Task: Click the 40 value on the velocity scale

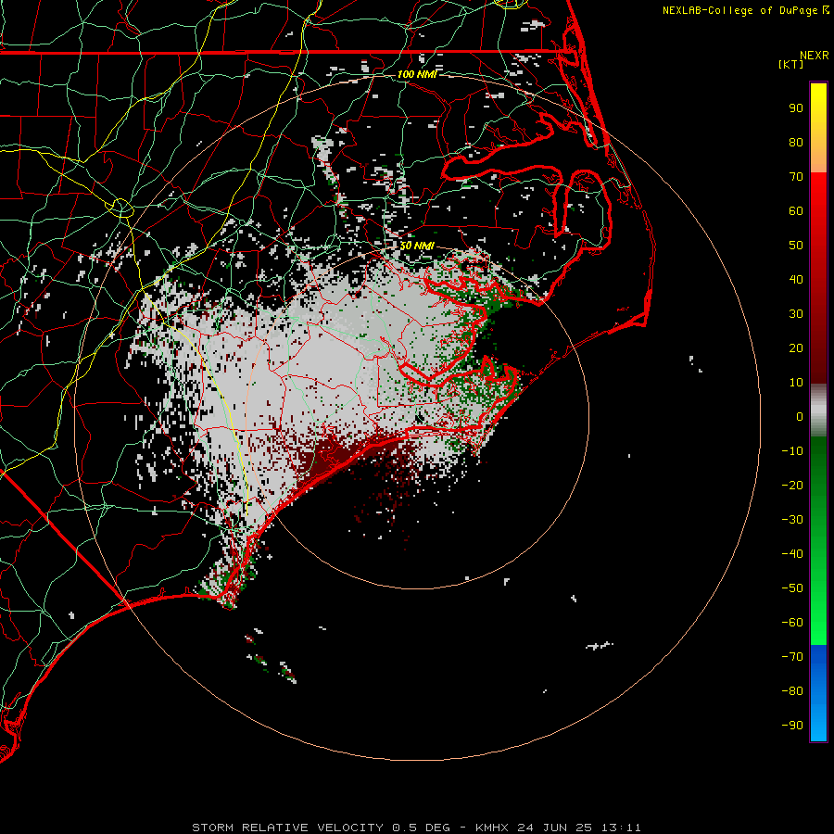Action: (x=796, y=280)
